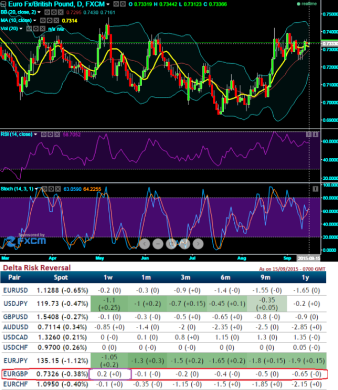
Task: Open RSI indicator settings gear
Action: point(51,134)
